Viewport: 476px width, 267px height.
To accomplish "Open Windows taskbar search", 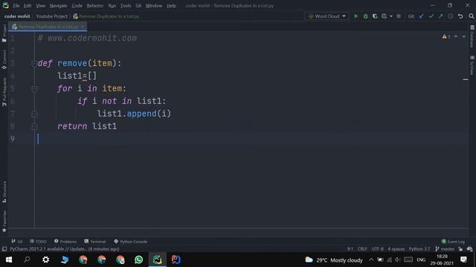I will click(27, 260).
